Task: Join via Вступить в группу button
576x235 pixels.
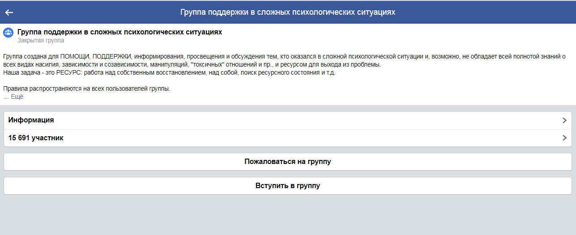Action: [288, 186]
